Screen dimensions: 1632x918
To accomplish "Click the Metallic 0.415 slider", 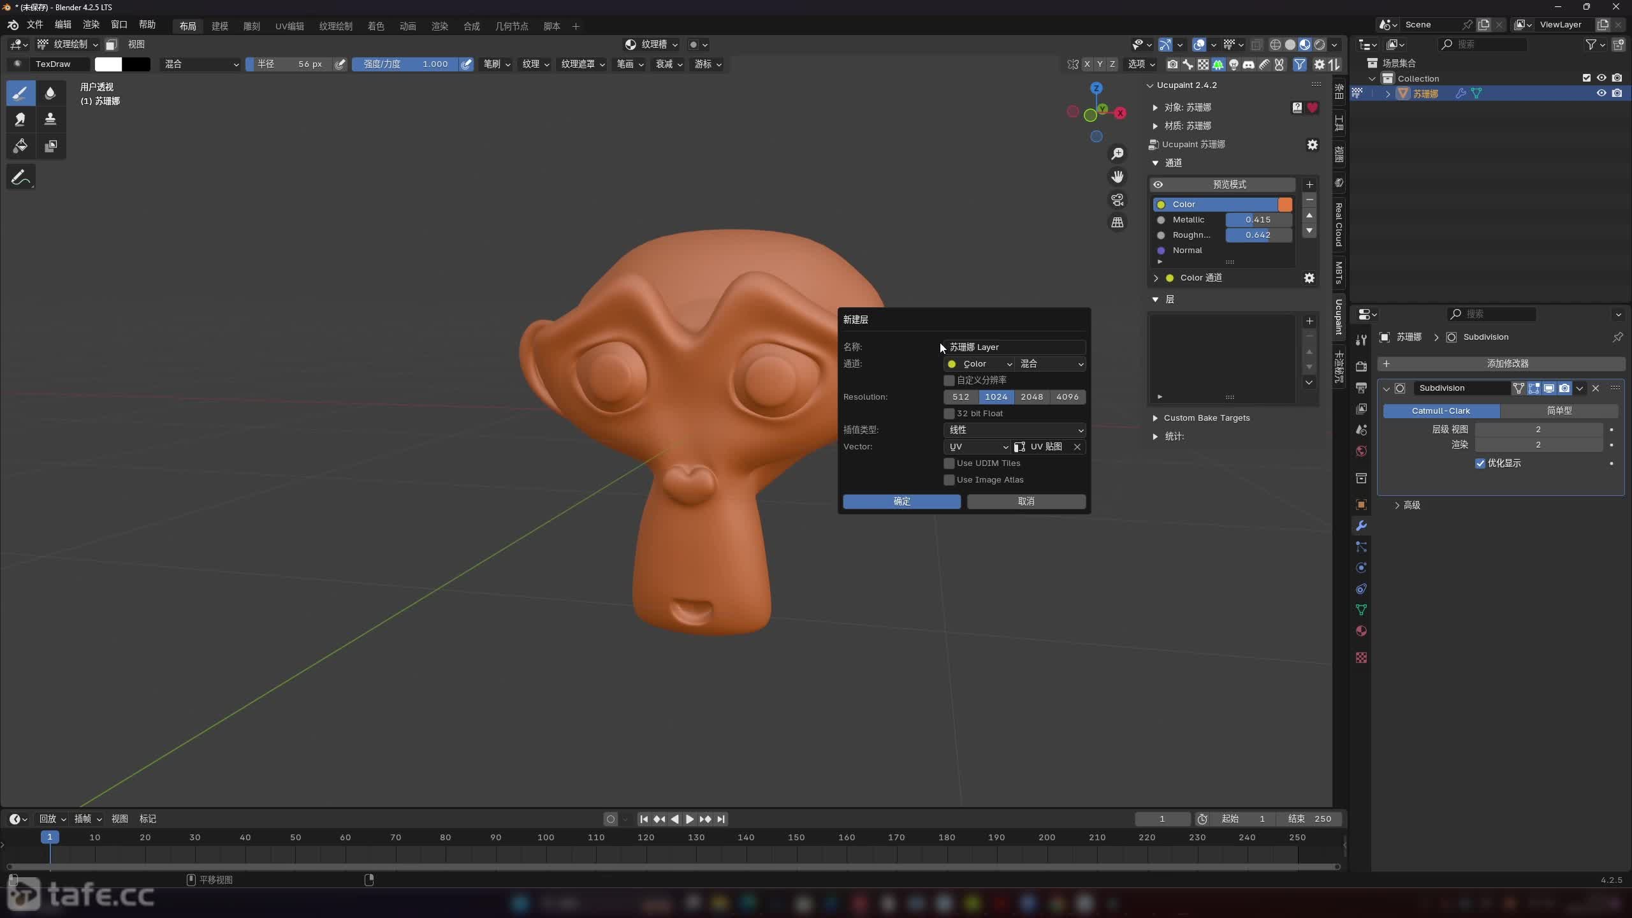I will click(1258, 220).
